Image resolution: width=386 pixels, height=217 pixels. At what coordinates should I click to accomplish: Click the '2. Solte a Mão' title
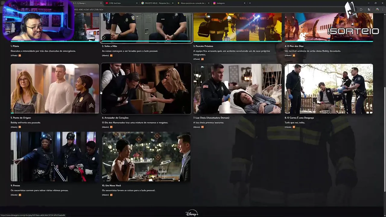pyautogui.click(x=109, y=46)
